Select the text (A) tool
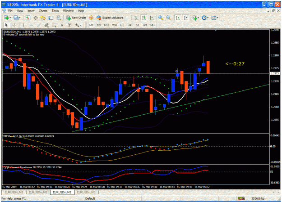Screen dimensions: 282x202 62,25
